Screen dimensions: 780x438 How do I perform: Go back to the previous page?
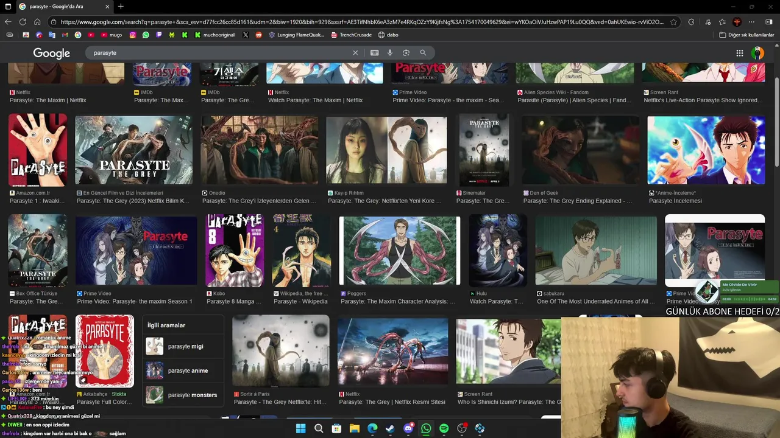[8, 22]
